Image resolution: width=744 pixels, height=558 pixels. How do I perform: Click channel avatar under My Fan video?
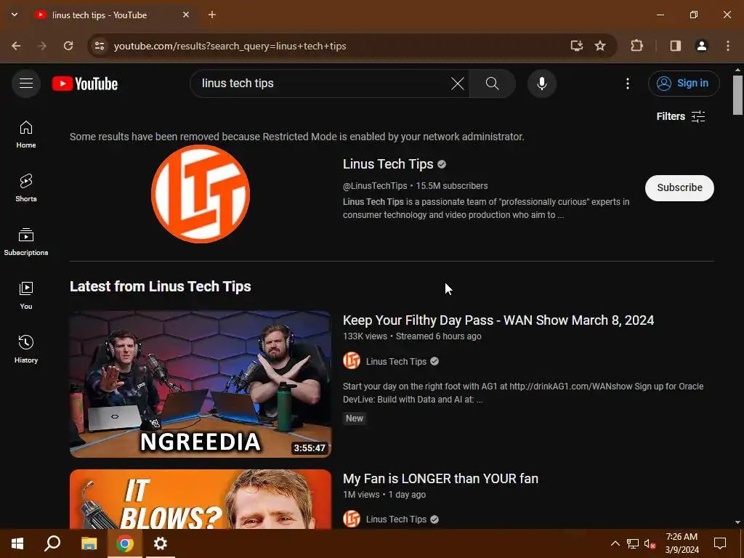[x=352, y=519]
